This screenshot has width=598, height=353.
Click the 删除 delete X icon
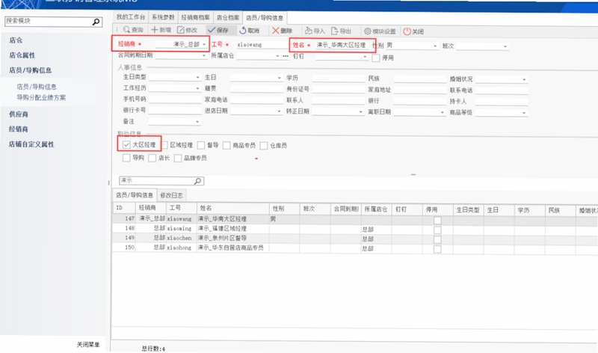(275, 31)
